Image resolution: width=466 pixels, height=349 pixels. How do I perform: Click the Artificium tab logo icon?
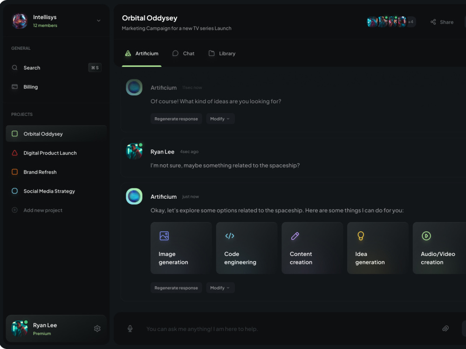pyautogui.click(x=128, y=54)
